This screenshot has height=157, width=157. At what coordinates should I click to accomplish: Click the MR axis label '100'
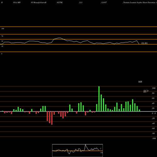click(x=154, y=88)
